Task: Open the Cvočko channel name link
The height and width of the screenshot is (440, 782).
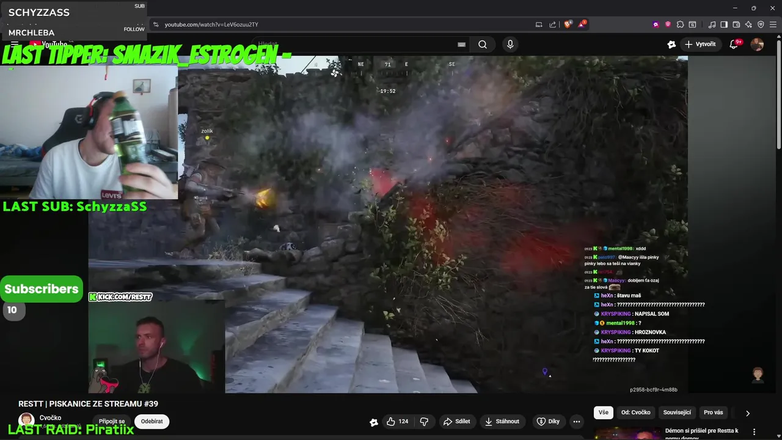Action: point(50,418)
